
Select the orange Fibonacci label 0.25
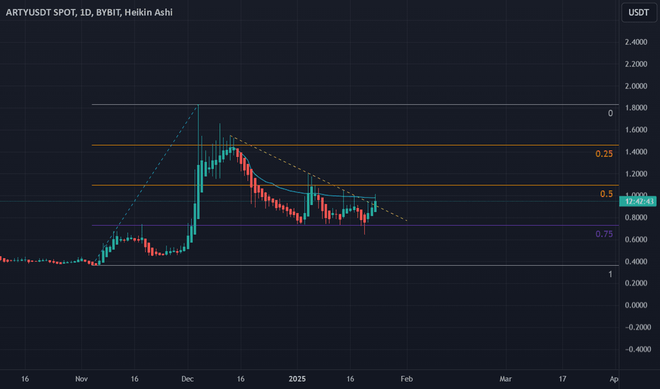pyautogui.click(x=604, y=154)
